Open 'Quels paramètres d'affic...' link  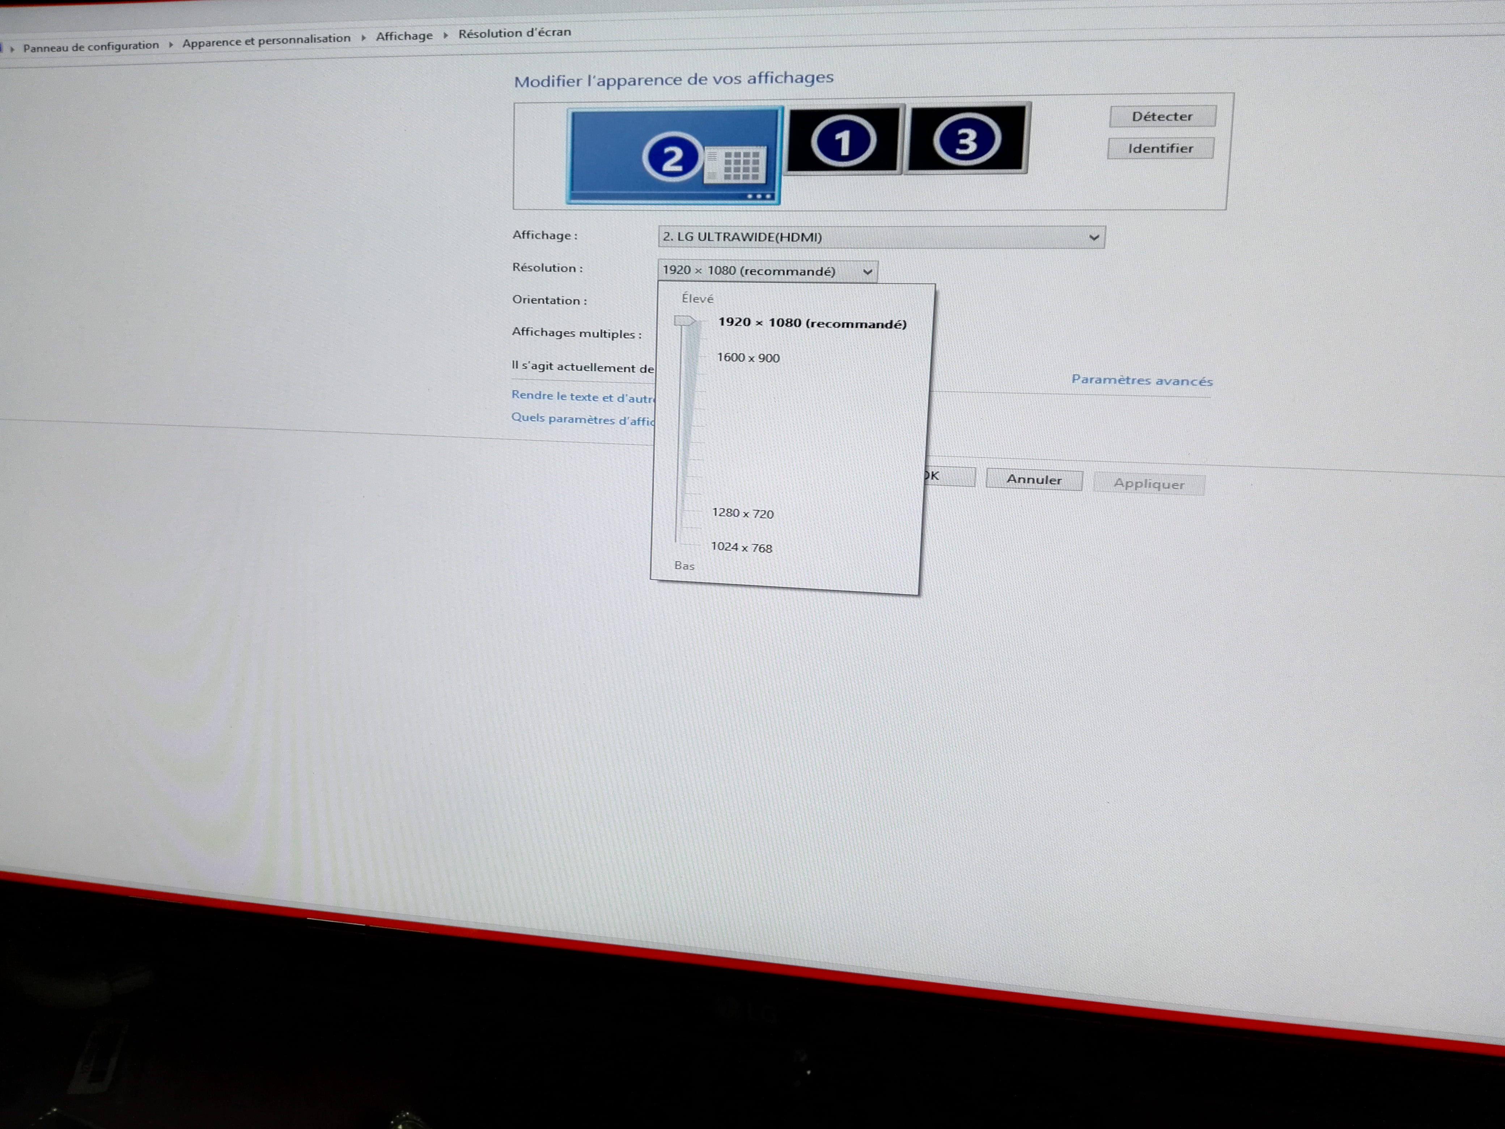click(x=582, y=419)
